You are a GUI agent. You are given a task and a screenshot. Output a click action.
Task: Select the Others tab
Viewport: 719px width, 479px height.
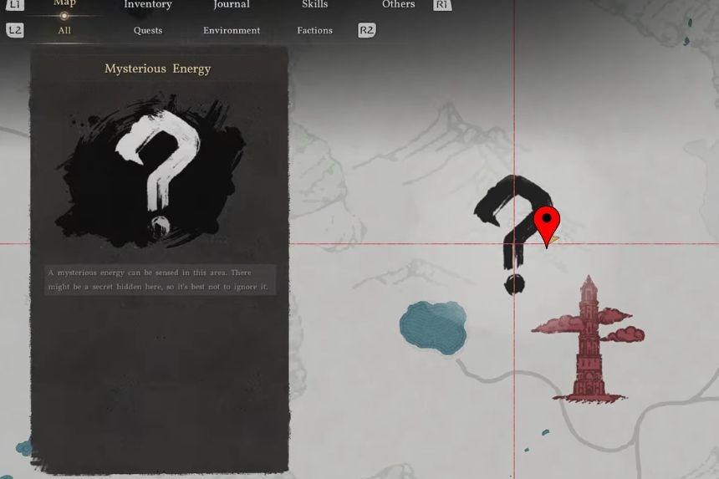point(399,5)
